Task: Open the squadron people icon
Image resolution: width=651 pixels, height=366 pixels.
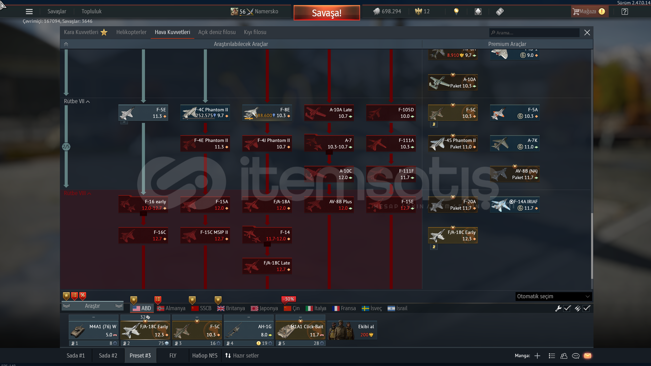Action: 564,356
